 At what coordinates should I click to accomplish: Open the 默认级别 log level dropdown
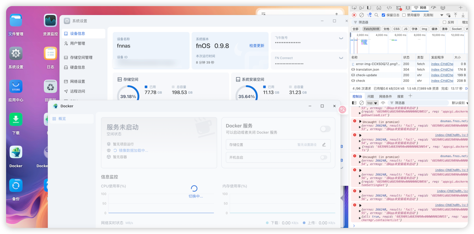coord(460,103)
